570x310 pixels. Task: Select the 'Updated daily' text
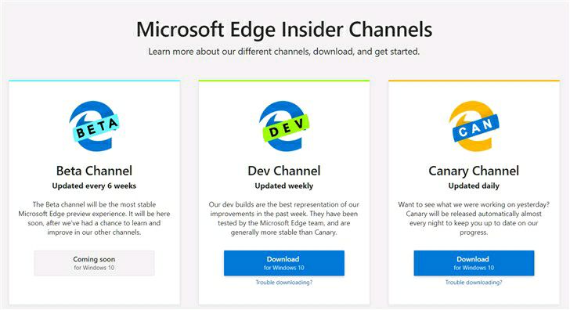(x=474, y=186)
